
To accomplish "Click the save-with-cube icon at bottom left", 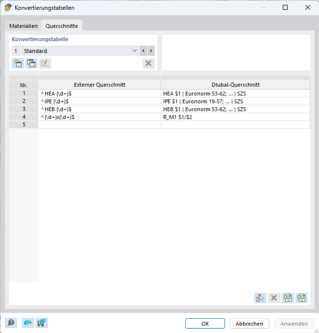I will (42, 323).
